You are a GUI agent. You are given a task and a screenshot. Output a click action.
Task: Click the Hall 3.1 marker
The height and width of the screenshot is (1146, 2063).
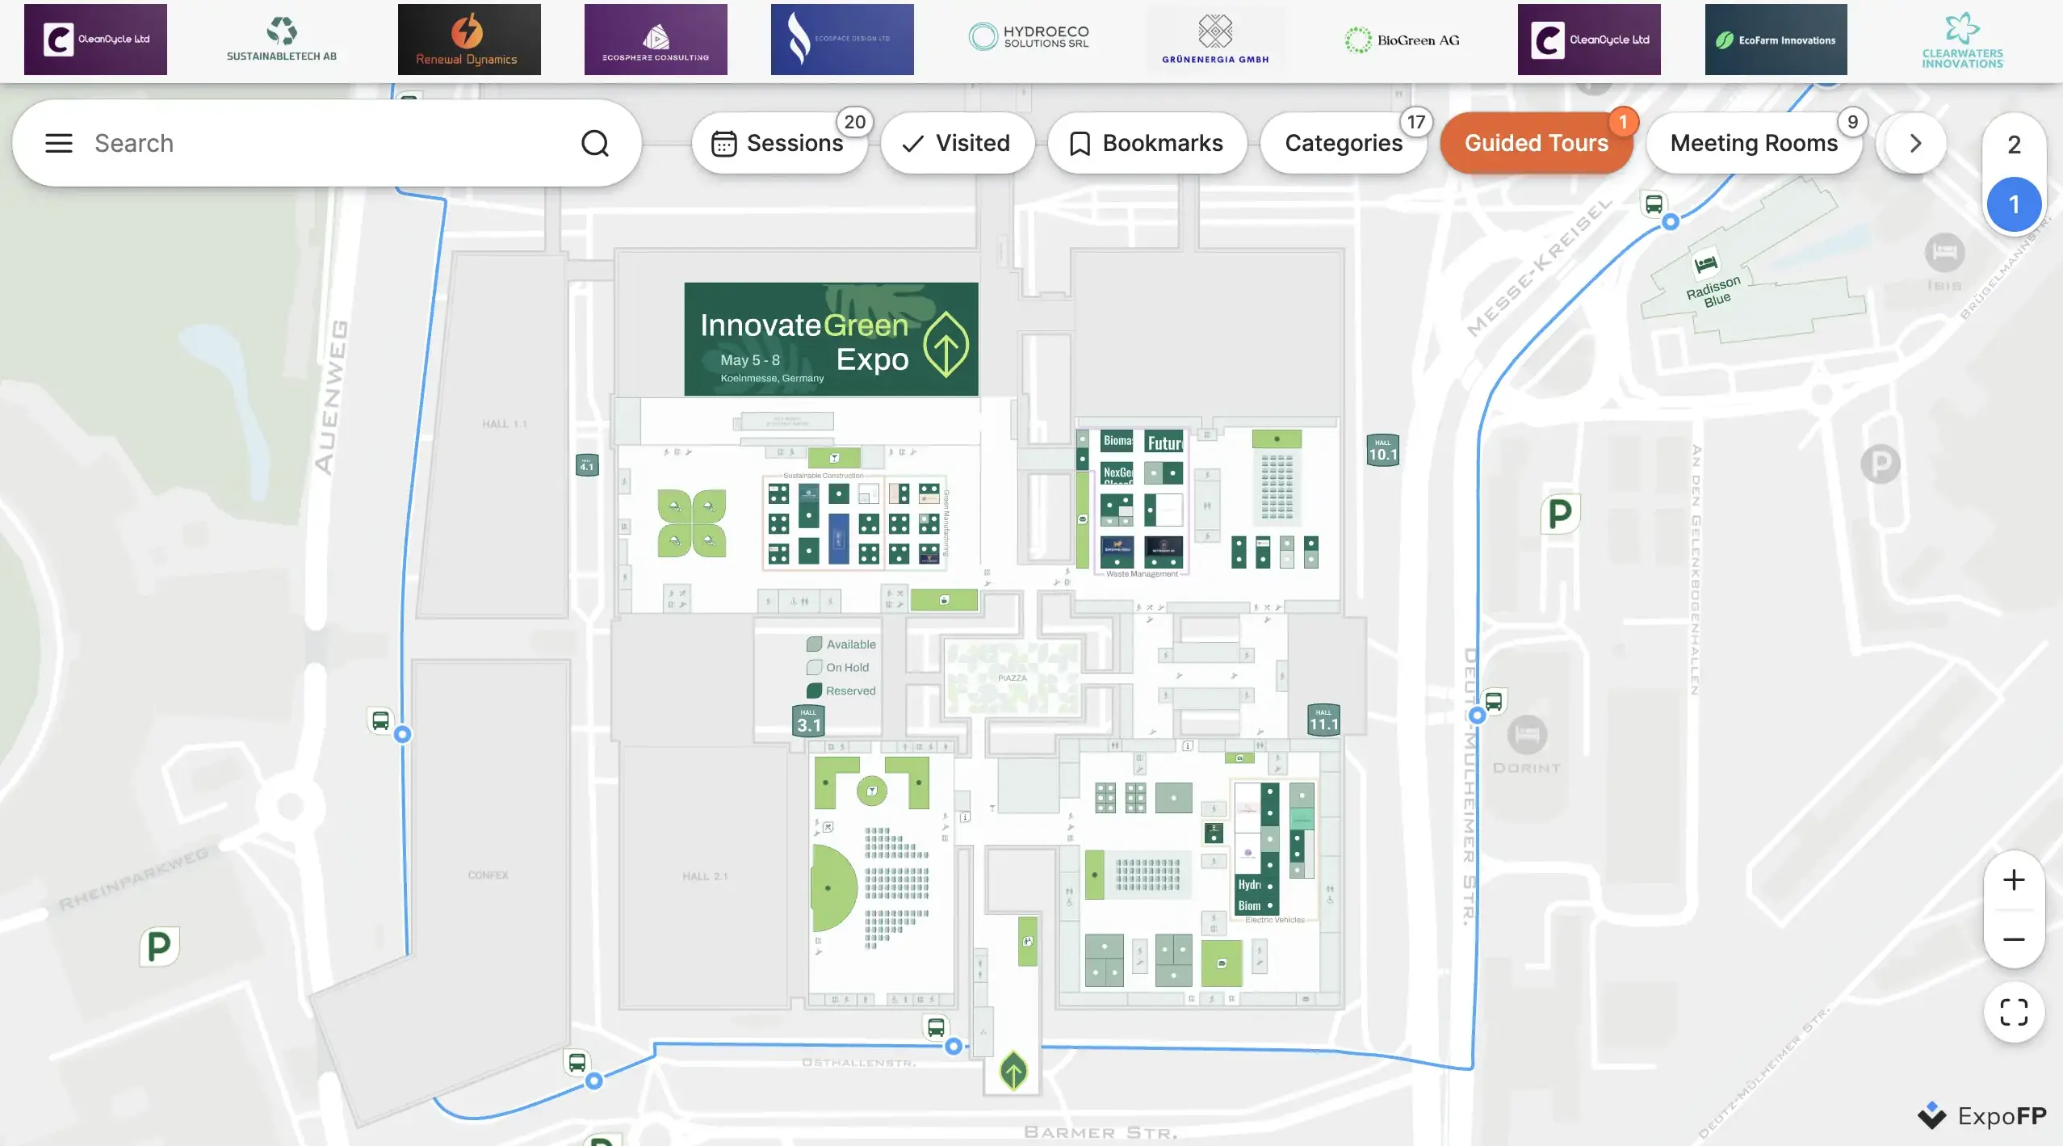pos(808,721)
